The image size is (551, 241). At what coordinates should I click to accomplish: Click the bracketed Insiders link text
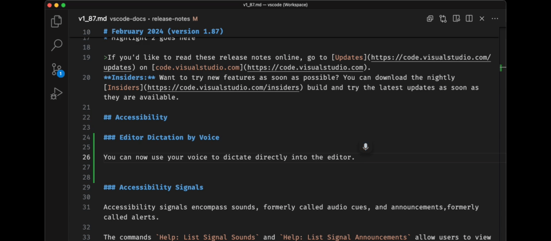(125, 87)
